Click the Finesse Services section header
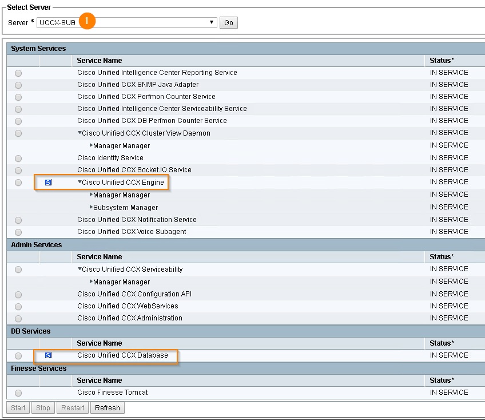Viewport: 485px width, 420px height. (x=39, y=369)
